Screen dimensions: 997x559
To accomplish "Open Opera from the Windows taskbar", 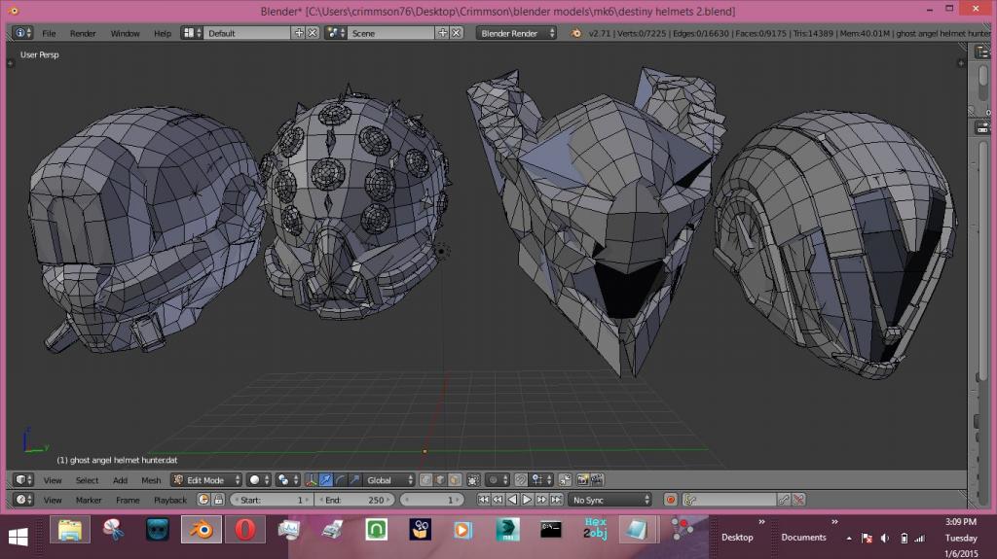I will point(244,529).
